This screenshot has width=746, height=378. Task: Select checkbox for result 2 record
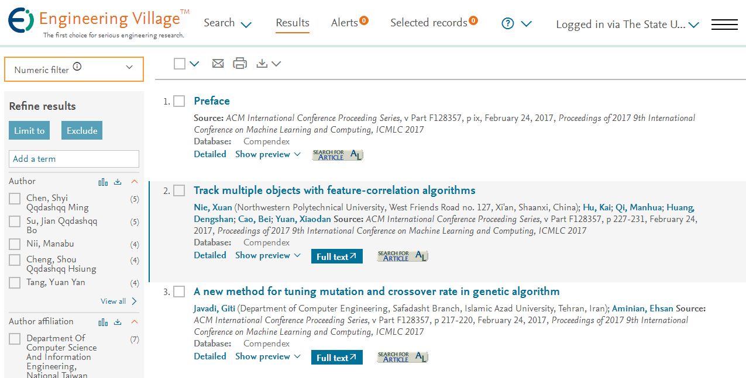179,191
